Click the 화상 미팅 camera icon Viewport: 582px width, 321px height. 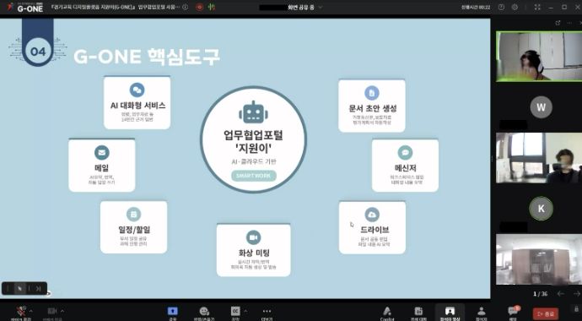[254, 237]
